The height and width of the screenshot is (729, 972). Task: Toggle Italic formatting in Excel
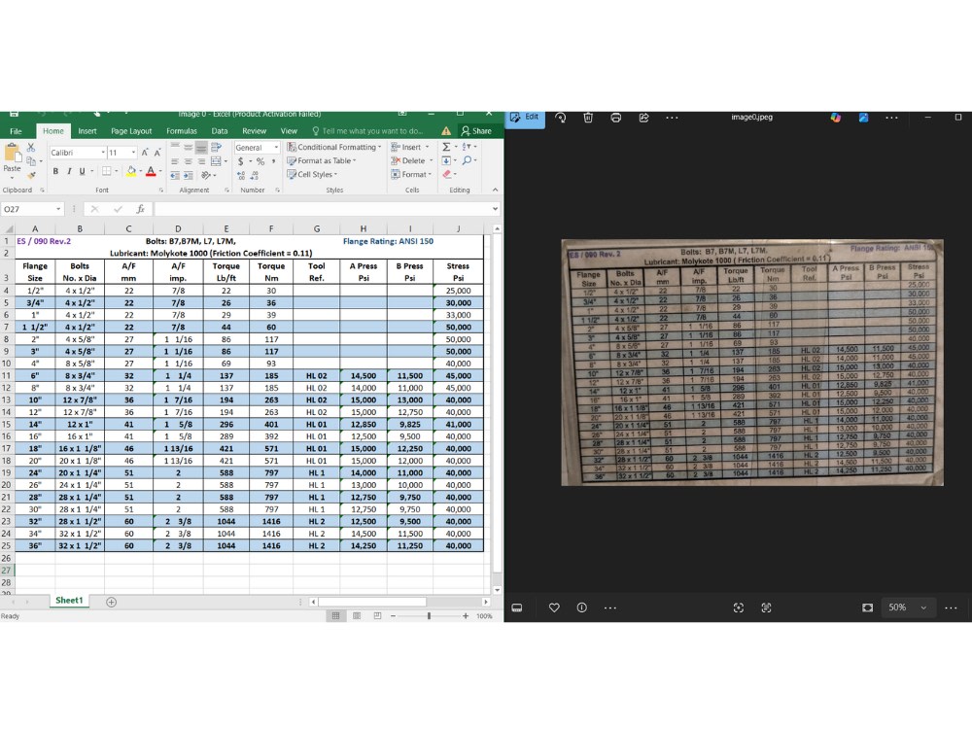pos(69,171)
